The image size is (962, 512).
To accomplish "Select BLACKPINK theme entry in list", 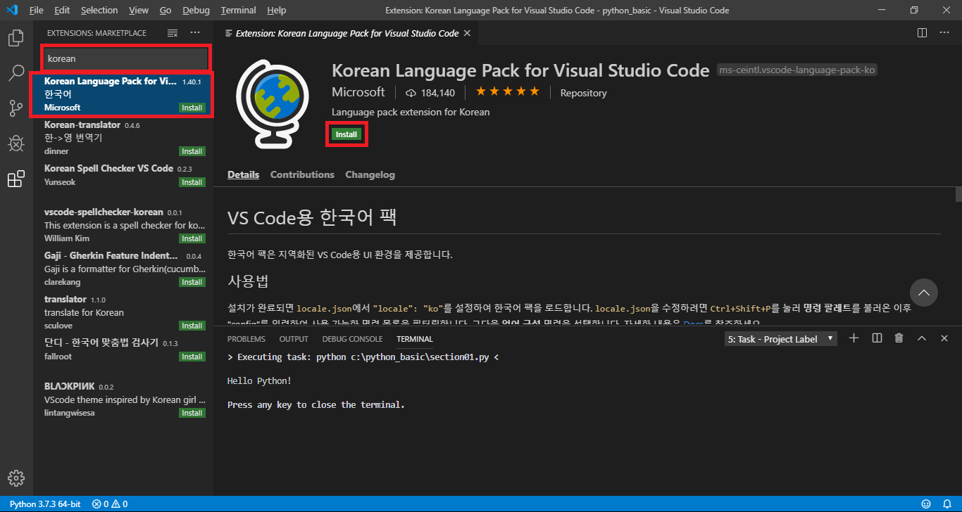I will (x=123, y=399).
